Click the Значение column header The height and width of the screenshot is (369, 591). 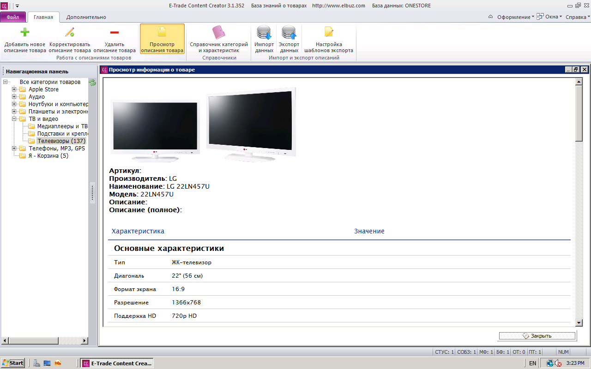click(369, 231)
